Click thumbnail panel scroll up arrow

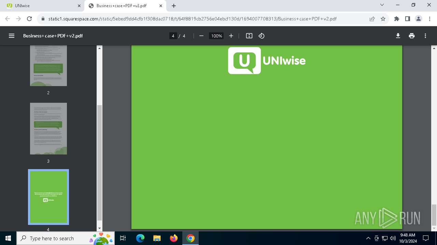(100, 48)
